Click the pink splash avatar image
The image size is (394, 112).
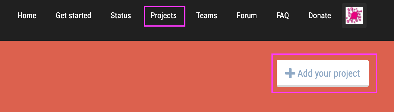(x=354, y=16)
